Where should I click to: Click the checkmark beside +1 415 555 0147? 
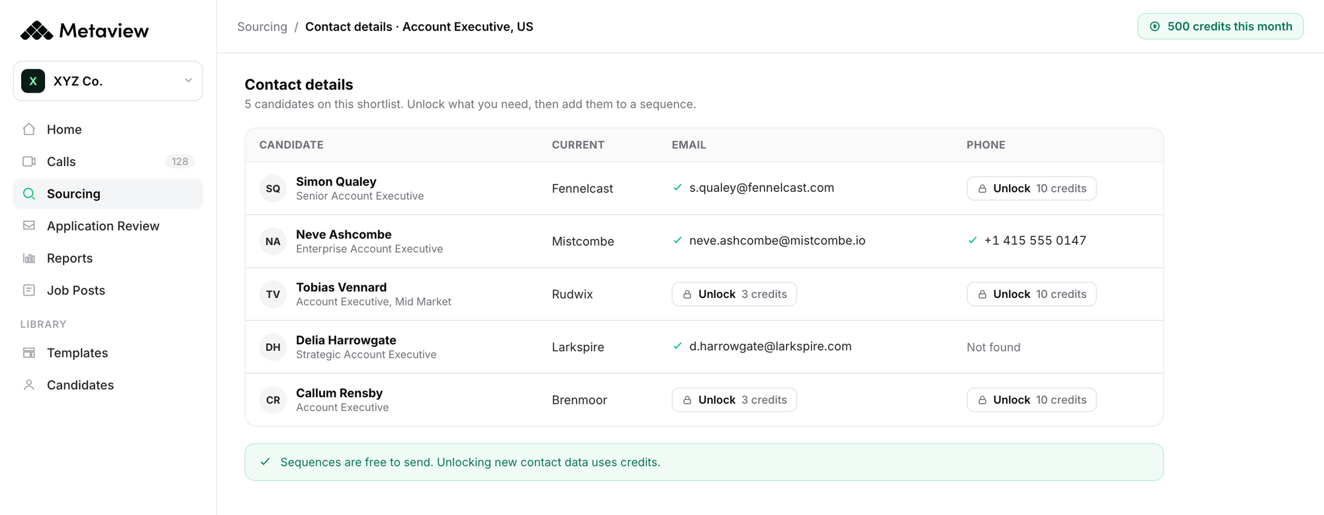pos(972,240)
